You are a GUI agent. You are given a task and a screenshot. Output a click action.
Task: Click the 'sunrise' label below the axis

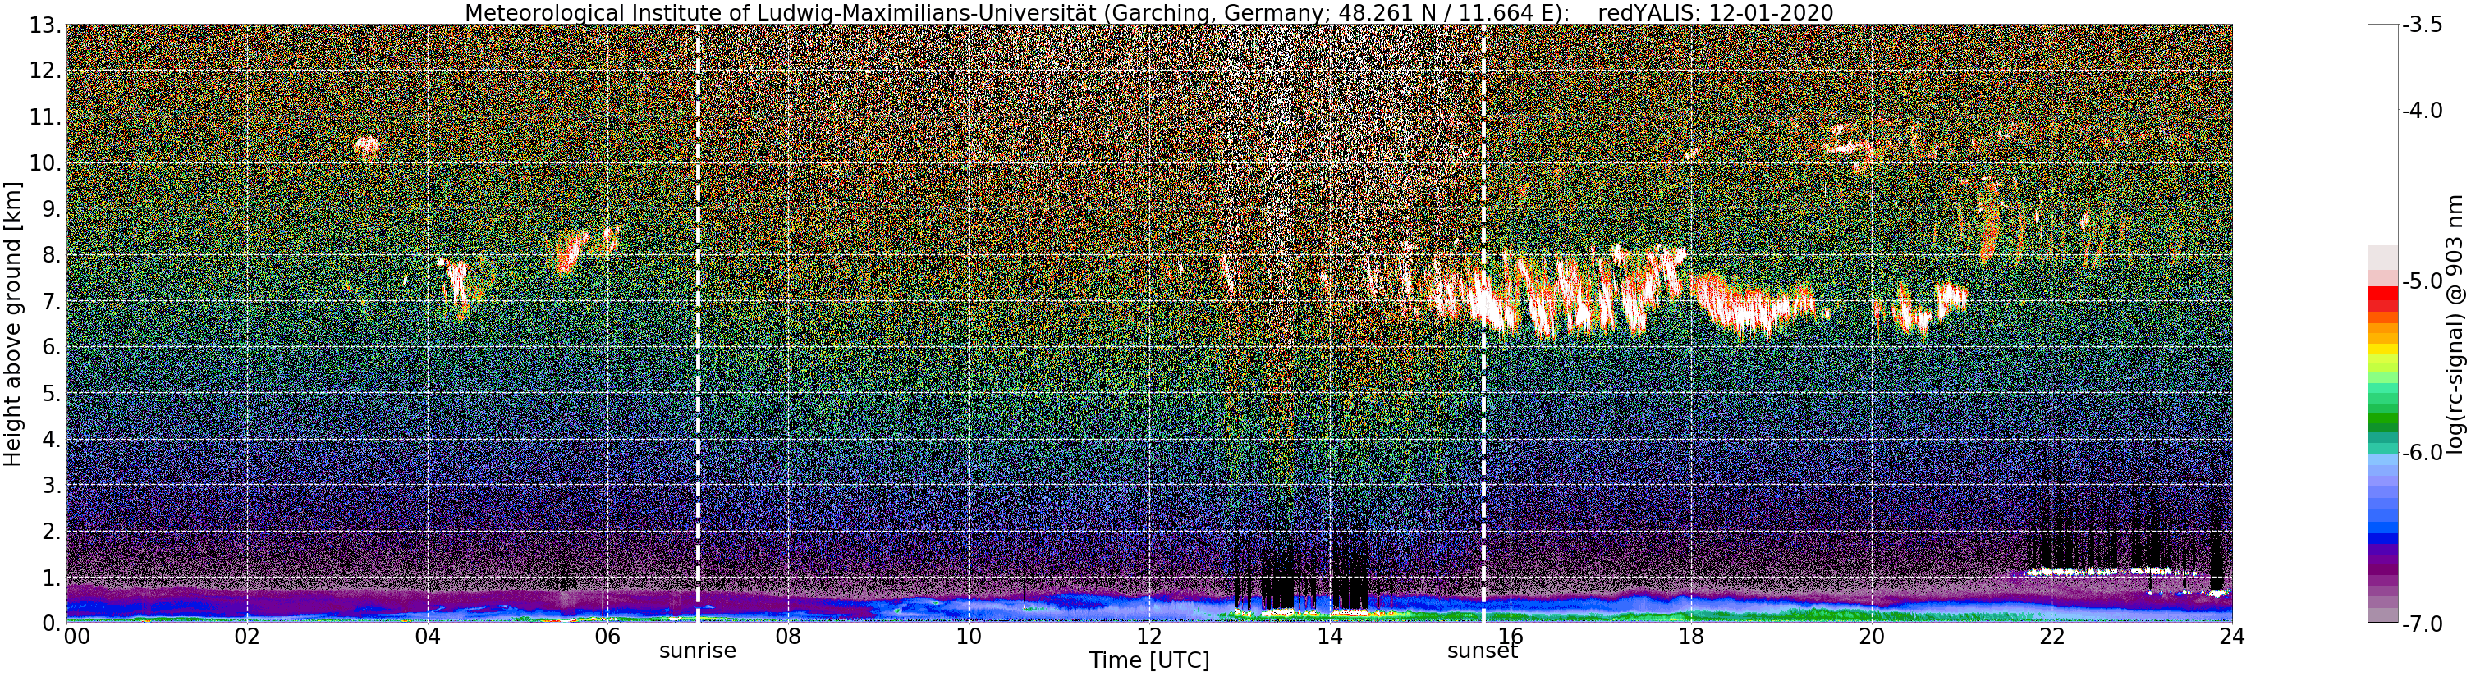click(x=697, y=651)
